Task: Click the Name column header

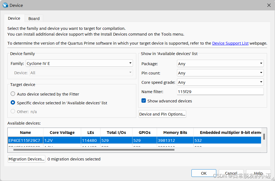Action: pos(25,133)
